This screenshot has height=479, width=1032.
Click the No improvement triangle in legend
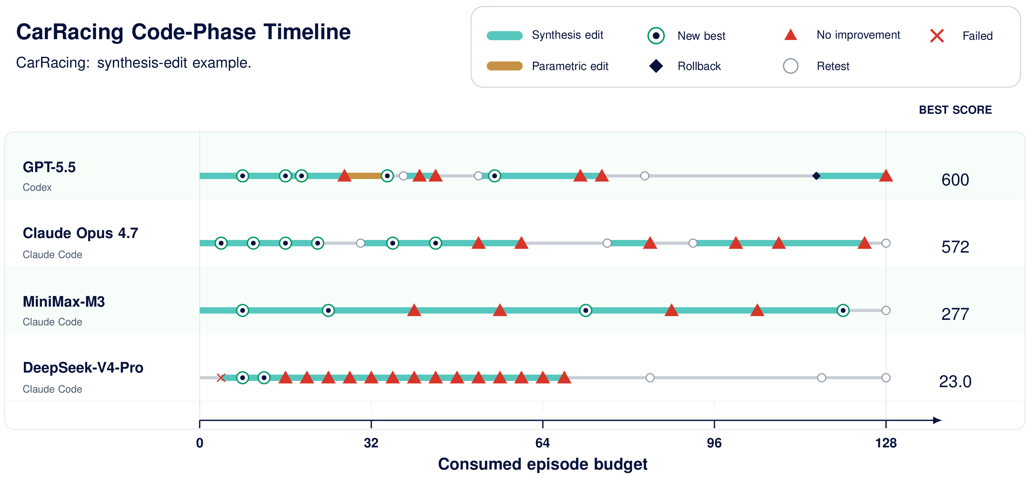tap(790, 35)
